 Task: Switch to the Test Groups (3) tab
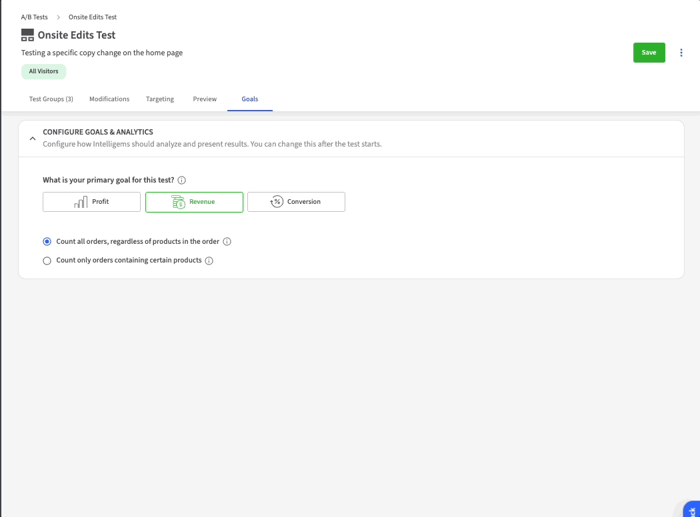pos(51,99)
